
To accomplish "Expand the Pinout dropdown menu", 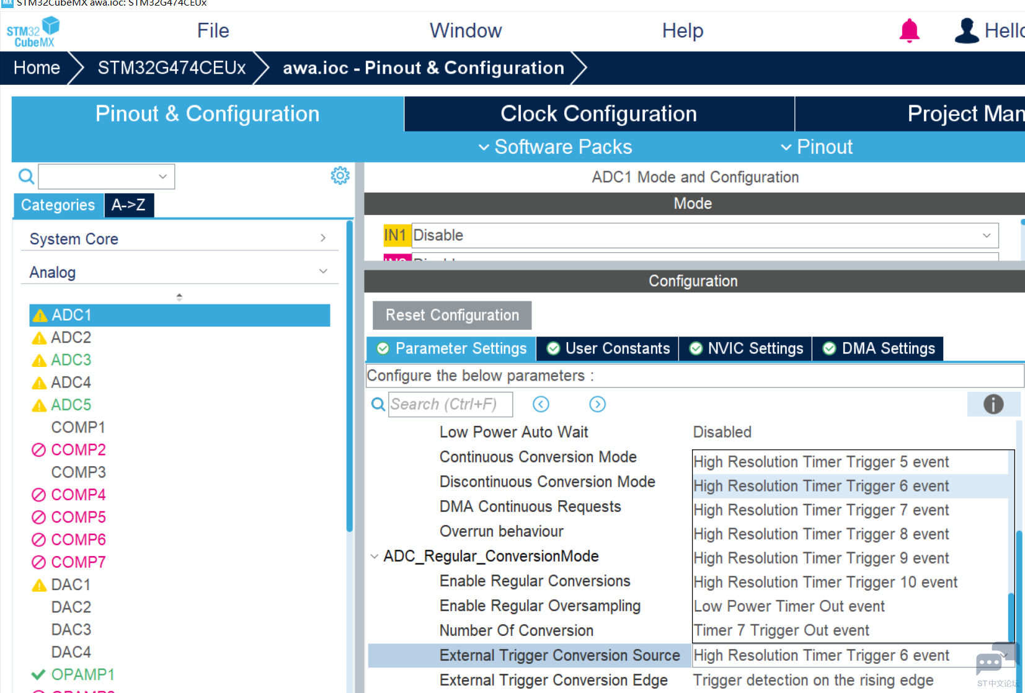I will 817,147.
